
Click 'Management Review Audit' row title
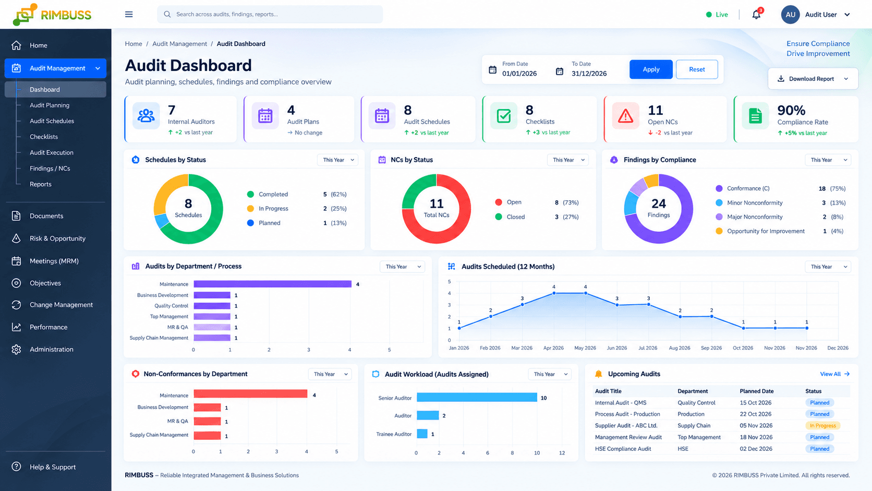[628, 437]
